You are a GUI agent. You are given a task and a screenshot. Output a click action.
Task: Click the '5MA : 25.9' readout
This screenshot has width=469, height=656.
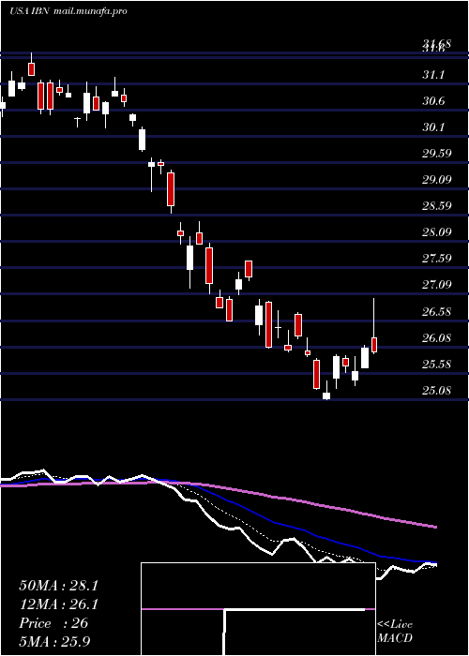pos(54,641)
